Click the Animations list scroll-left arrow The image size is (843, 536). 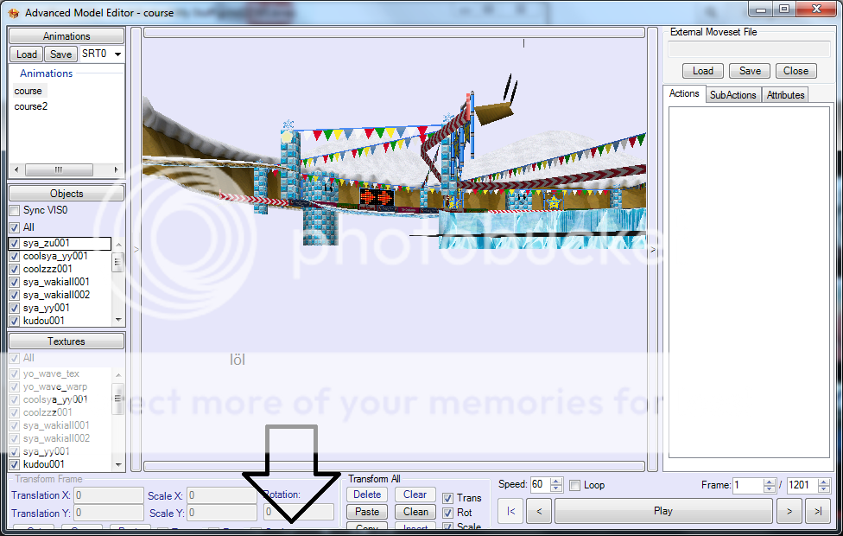[x=16, y=169]
